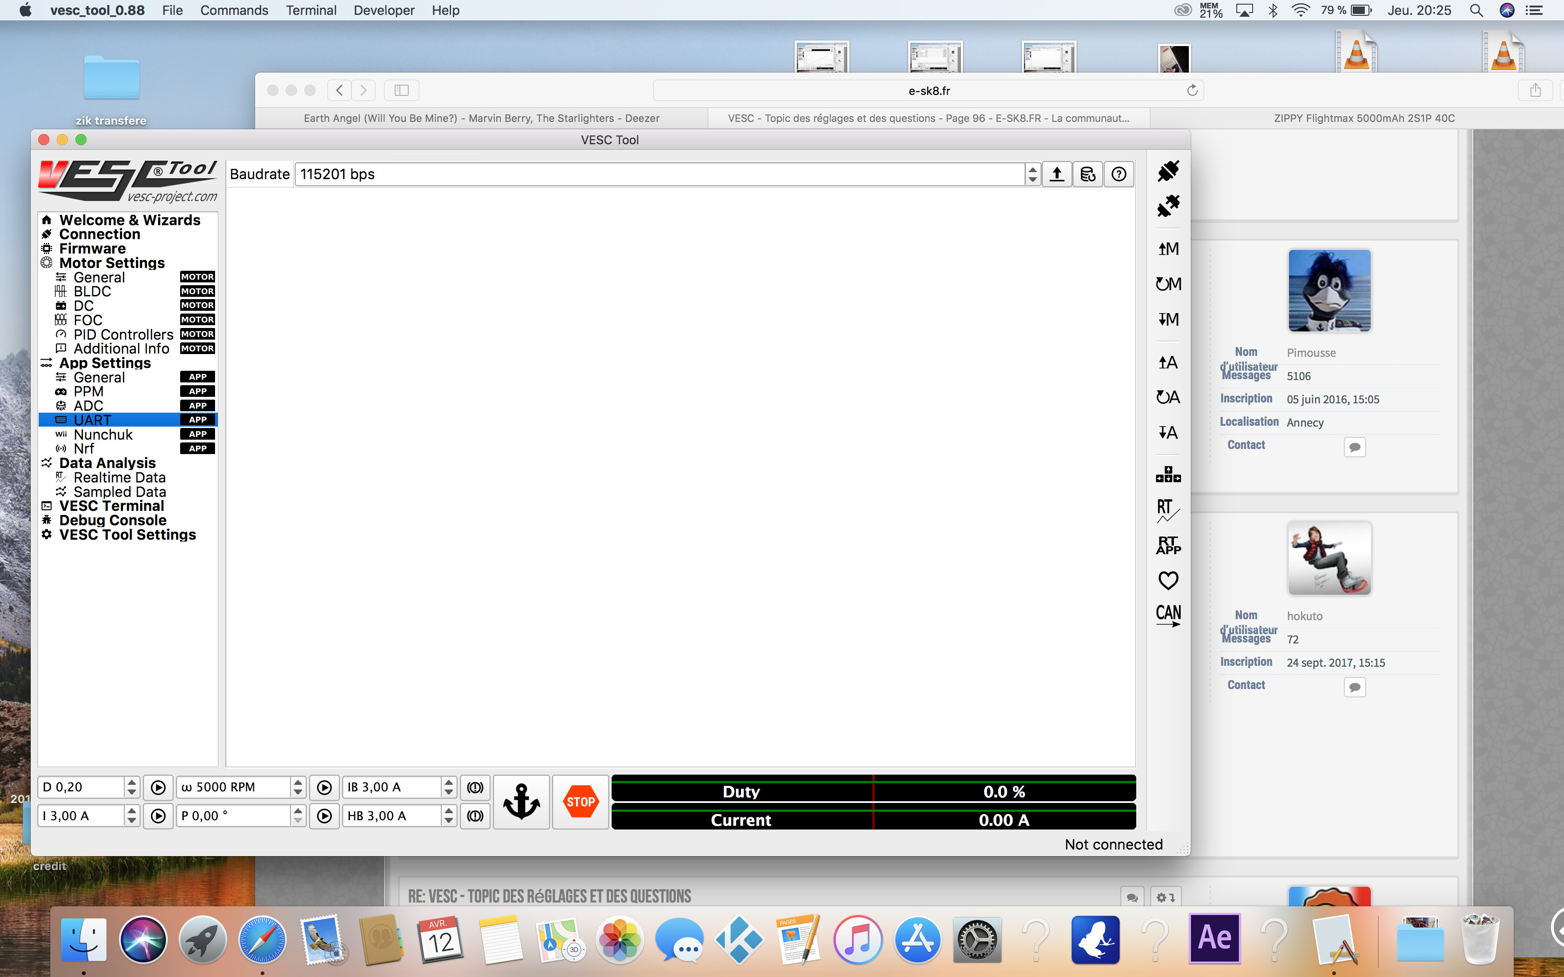Select Nunchuk app settings
This screenshot has height=977, width=1564.
(x=103, y=434)
